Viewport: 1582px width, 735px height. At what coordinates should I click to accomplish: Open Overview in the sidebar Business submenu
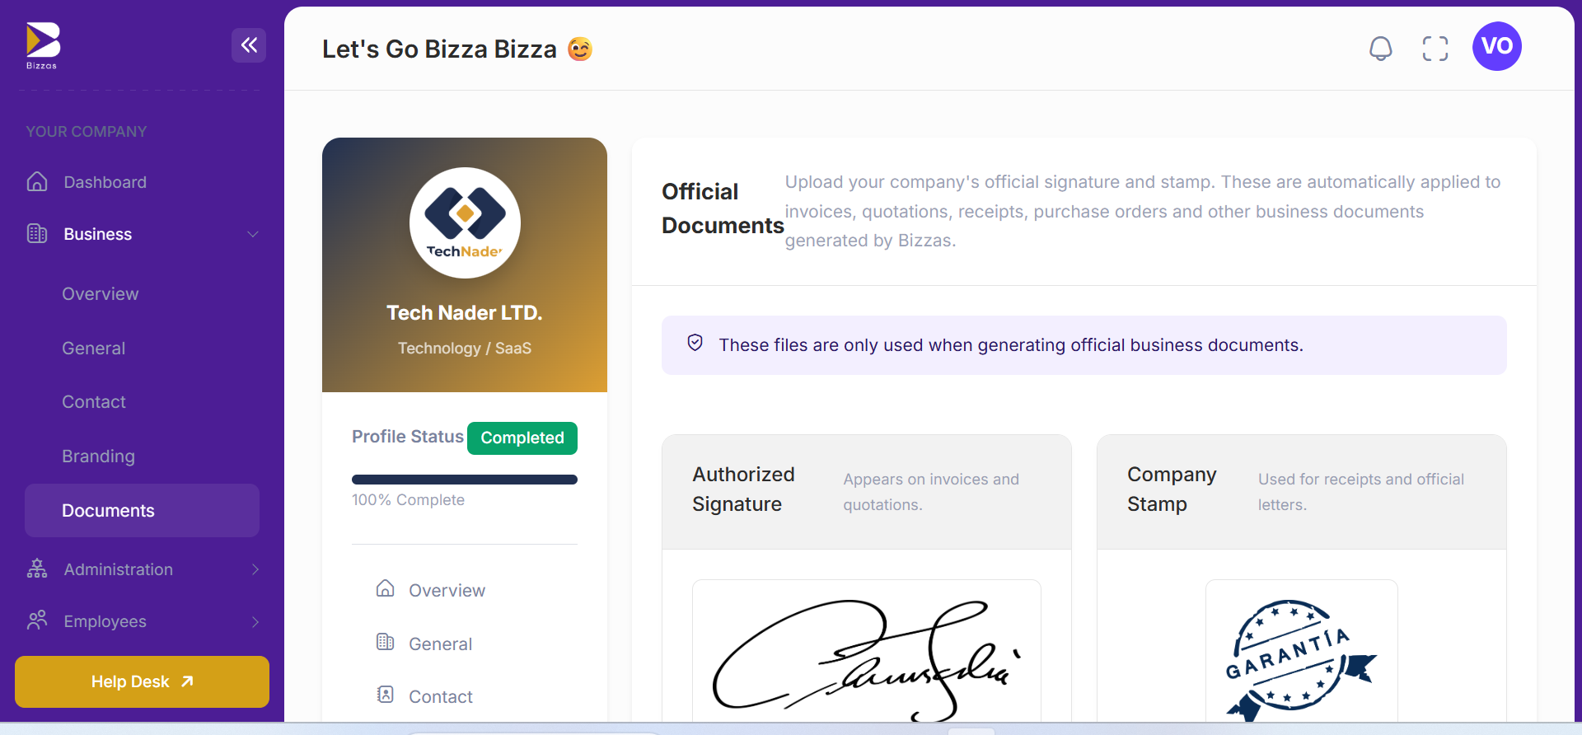[x=101, y=294]
